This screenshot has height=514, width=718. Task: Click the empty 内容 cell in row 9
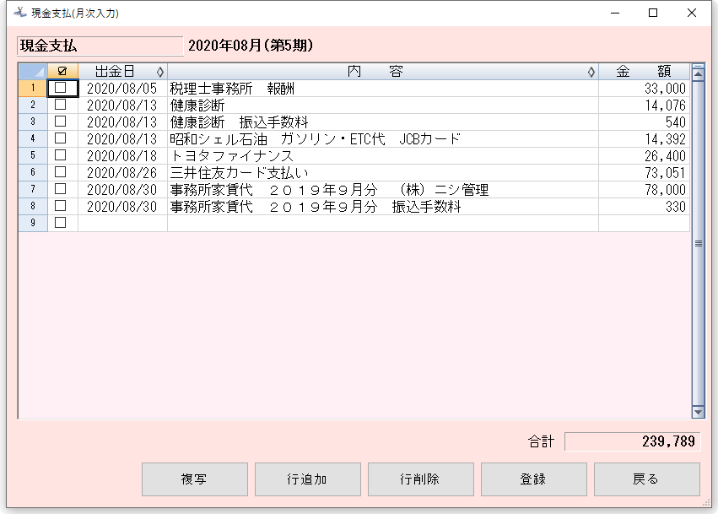[x=383, y=223]
